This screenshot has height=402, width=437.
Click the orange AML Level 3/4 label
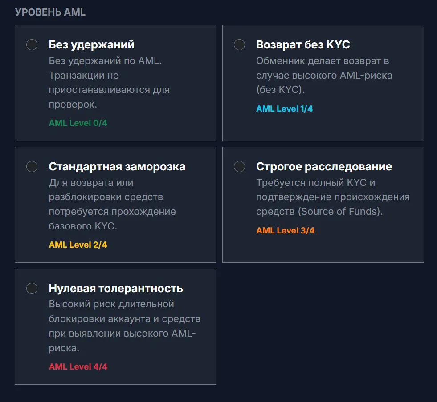coord(286,230)
